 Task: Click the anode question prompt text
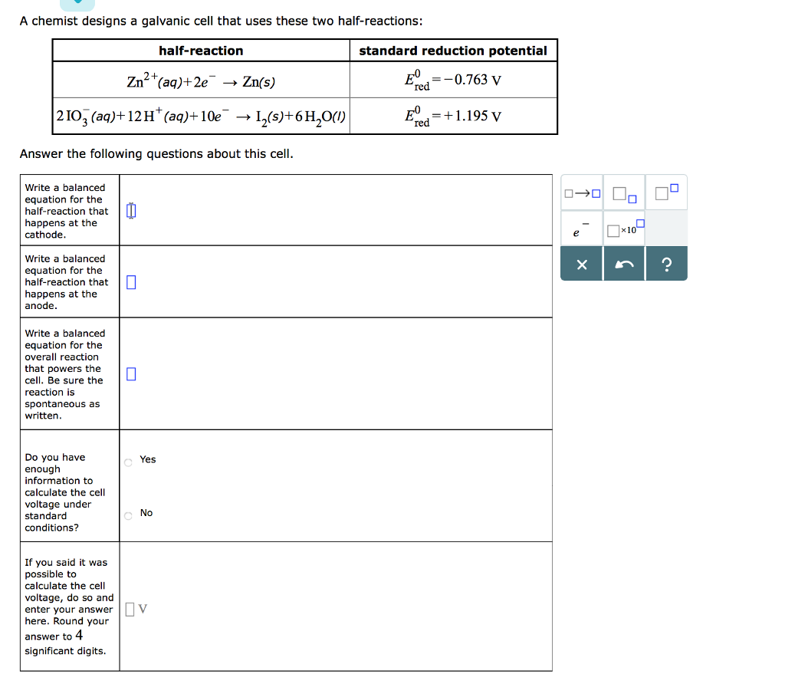coord(67,282)
